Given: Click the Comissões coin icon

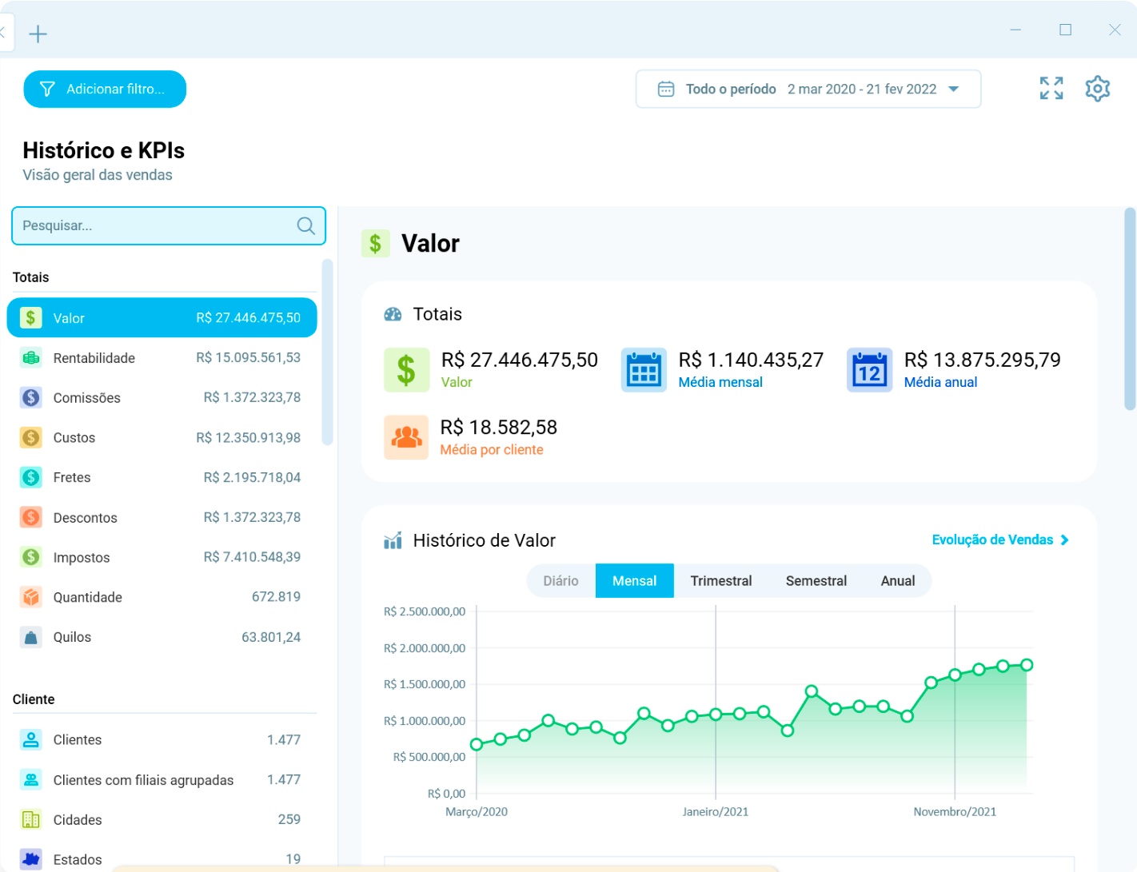Looking at the screenshot, I should [x=30, y=397].
